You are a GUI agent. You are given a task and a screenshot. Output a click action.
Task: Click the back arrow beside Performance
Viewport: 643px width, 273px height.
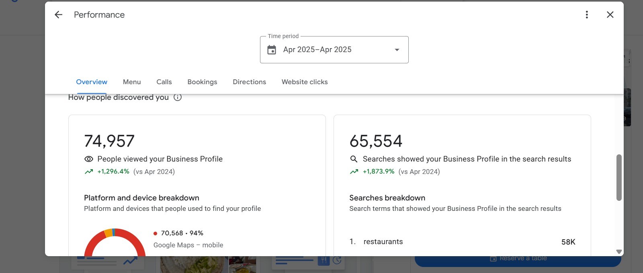(59, 15)
